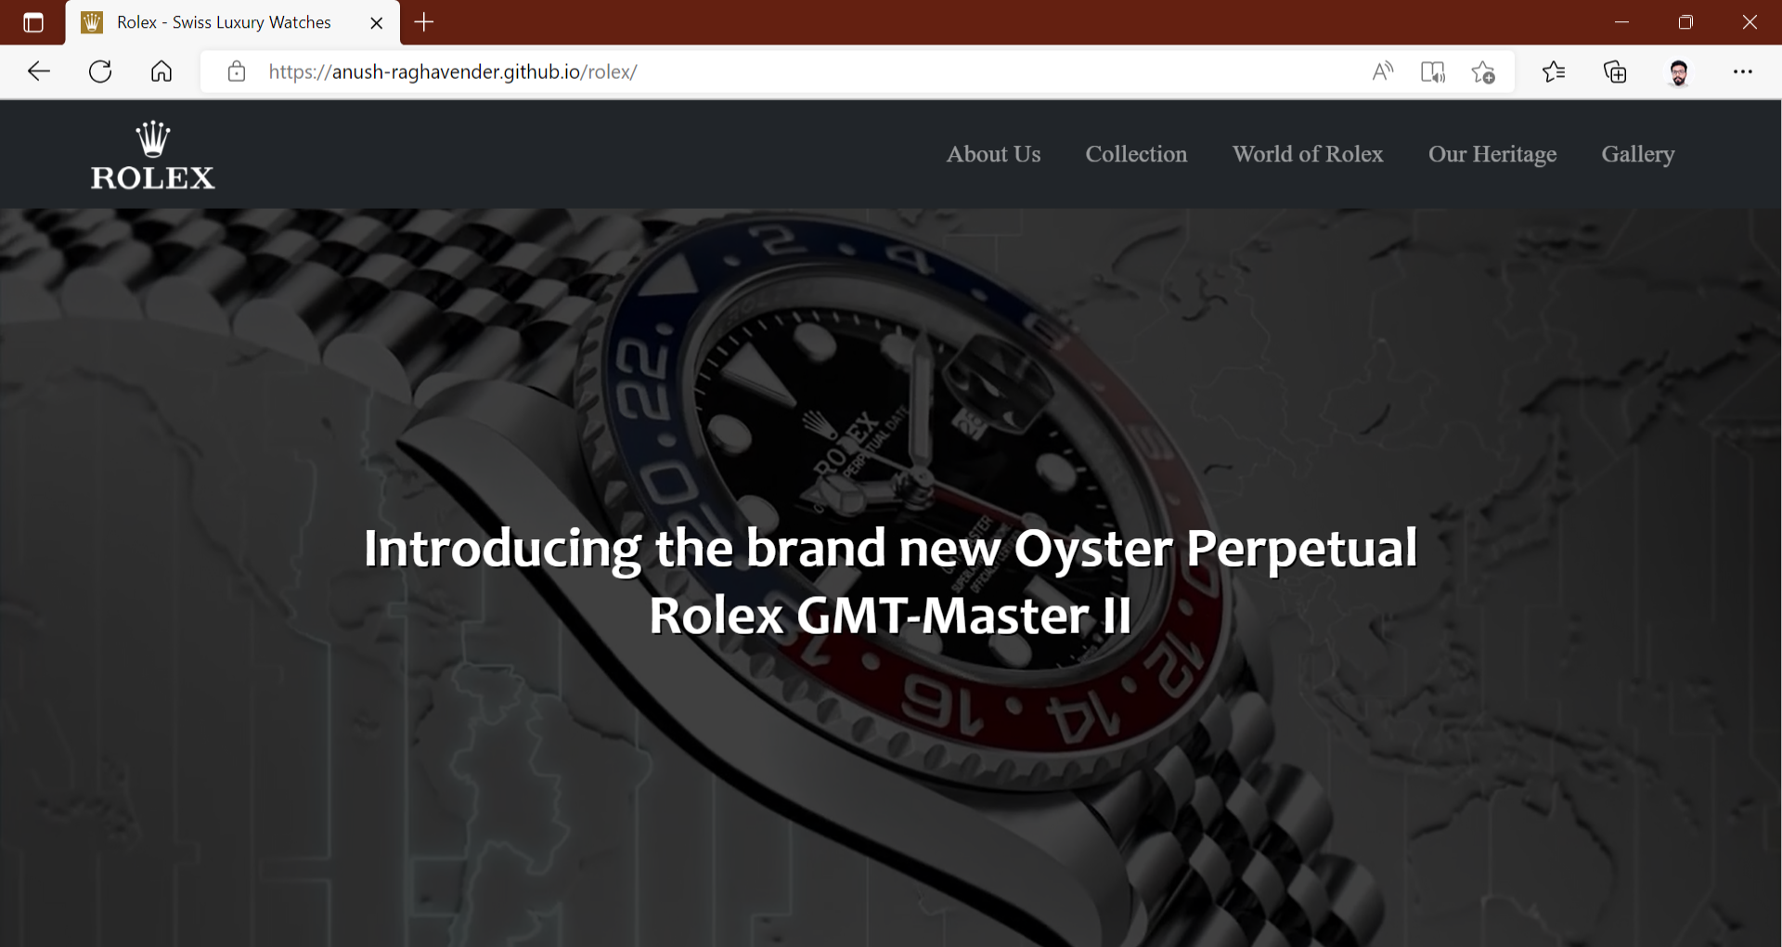Screen dimensions: 1782x947
Task: Click the address bar URL
Action: [x=453, y=71]
